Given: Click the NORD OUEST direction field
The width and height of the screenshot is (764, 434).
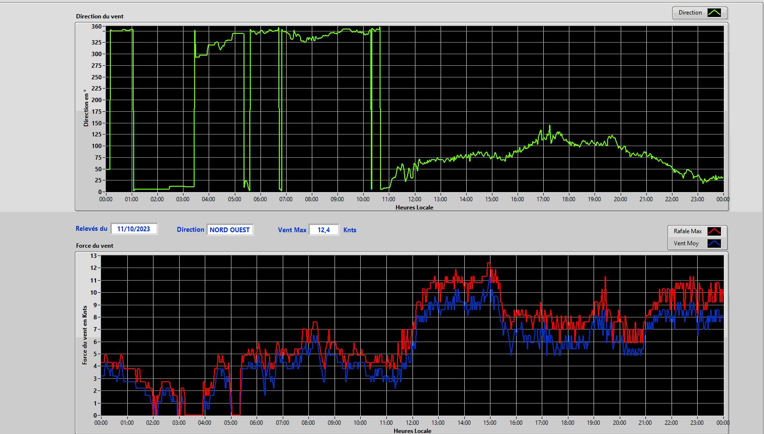Looking at the screenshot, I should point(229,230).
